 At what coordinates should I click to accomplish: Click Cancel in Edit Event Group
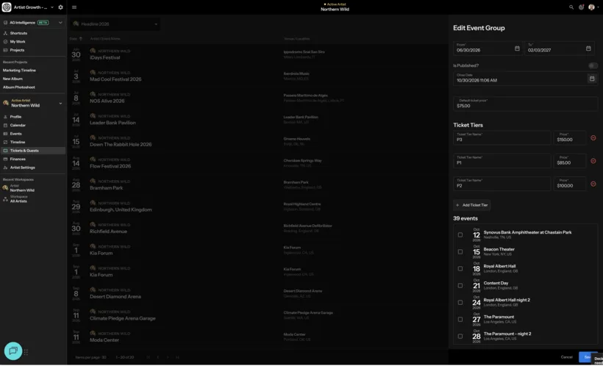click(566, 357)
